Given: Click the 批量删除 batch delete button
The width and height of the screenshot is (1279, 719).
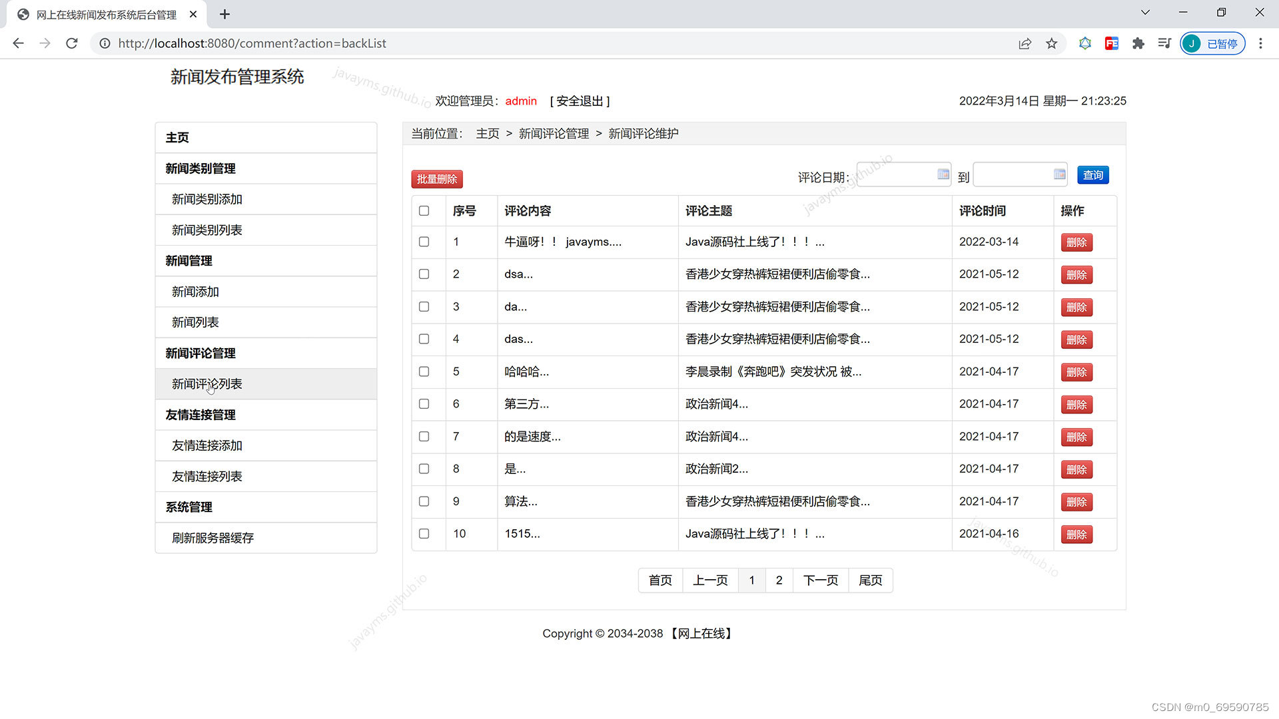Looking at the screenshot, I should tap(437, 178).
